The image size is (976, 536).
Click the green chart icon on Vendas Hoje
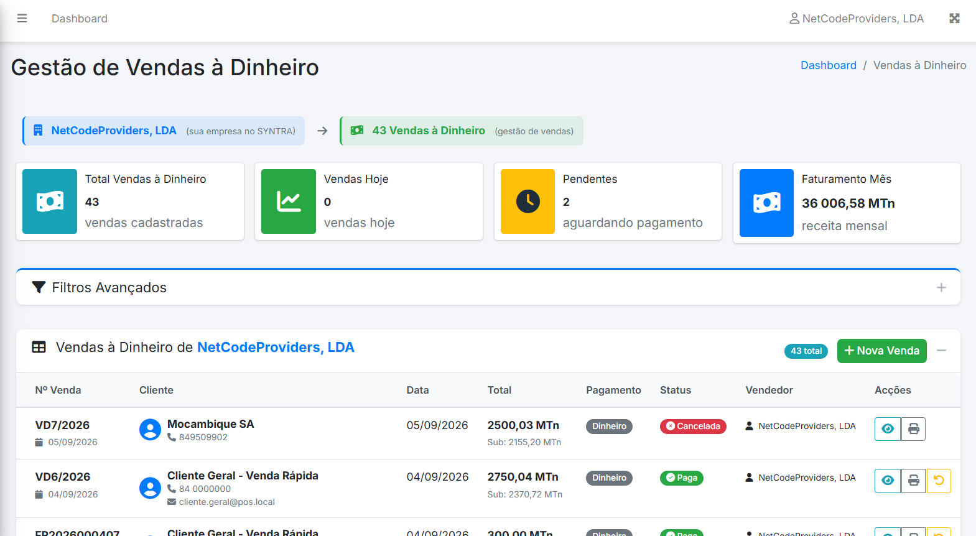click(289, 201)
